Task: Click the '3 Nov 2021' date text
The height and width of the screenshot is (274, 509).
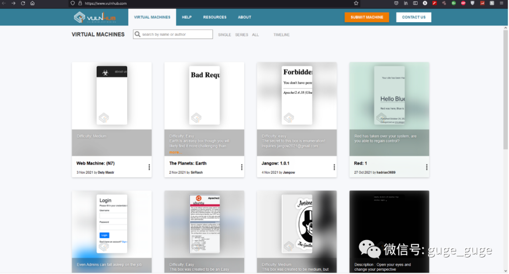Action: coord(85,173)
